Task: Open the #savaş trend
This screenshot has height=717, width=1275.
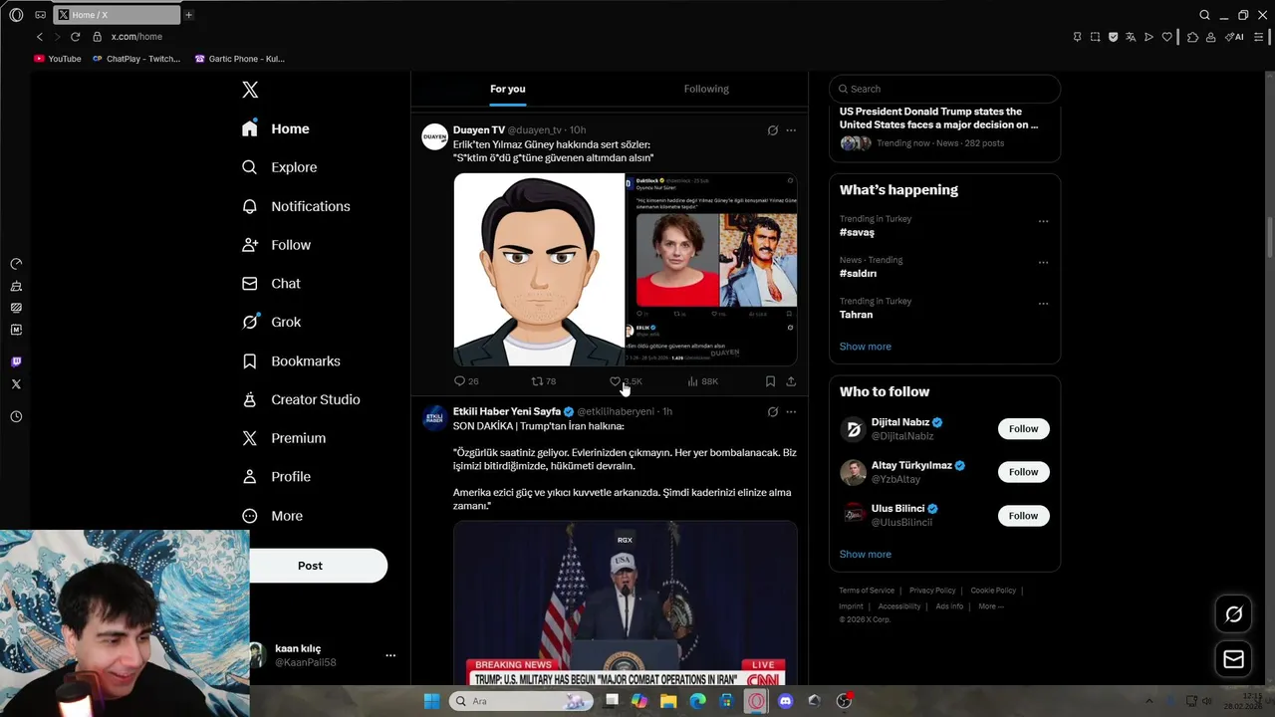Action: (857, 232)
